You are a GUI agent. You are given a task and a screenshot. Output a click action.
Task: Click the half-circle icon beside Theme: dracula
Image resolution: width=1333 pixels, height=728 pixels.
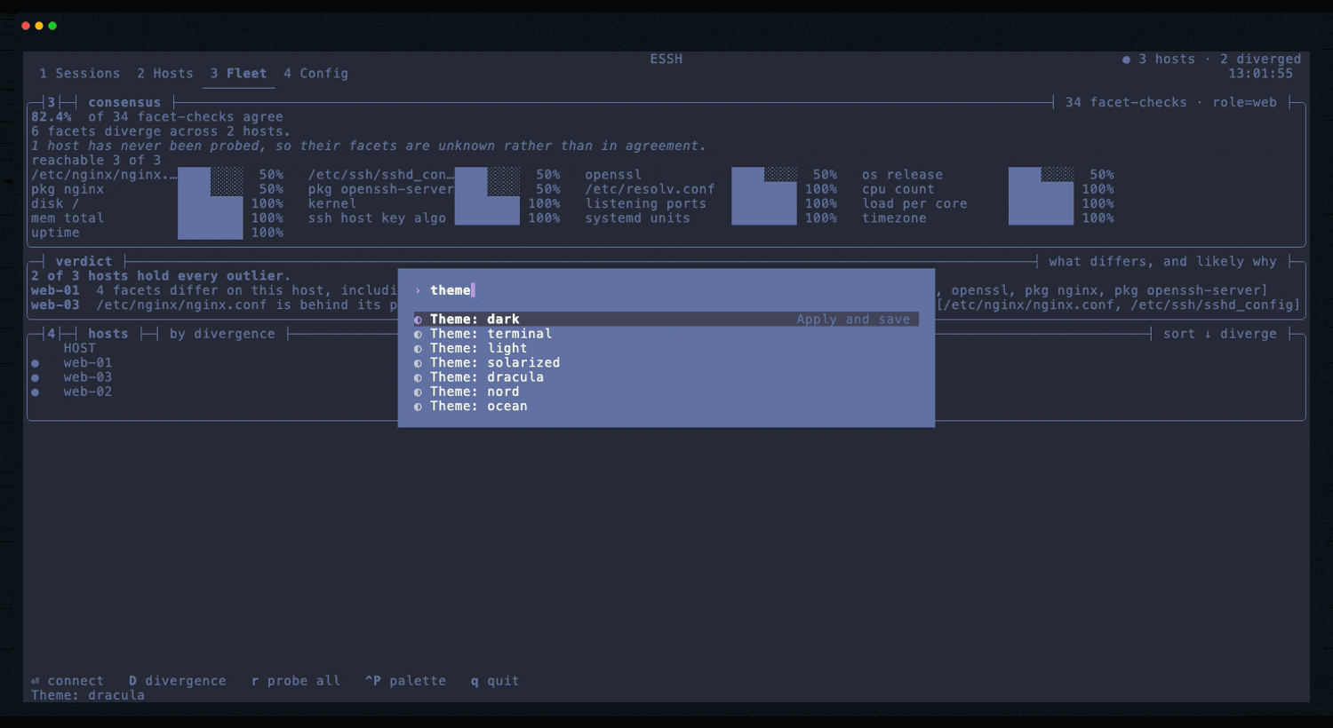click(x=418, y=377)
